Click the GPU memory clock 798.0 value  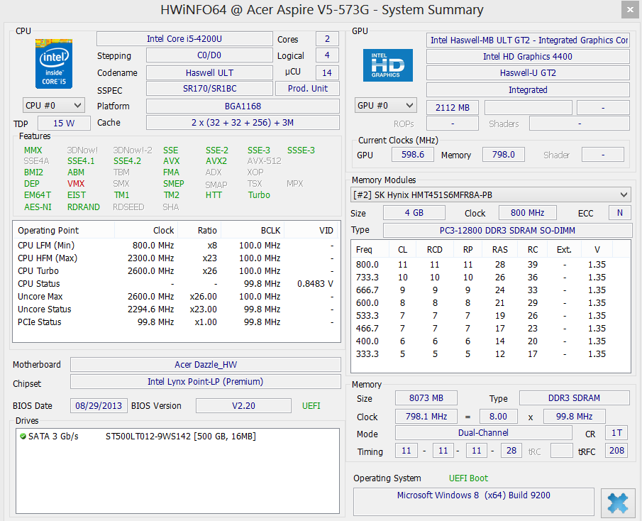pyautogui.click(x=504, y=155)
